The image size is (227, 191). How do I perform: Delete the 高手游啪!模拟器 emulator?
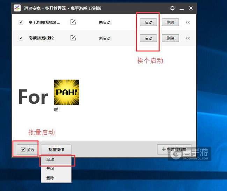click(170, 22)
